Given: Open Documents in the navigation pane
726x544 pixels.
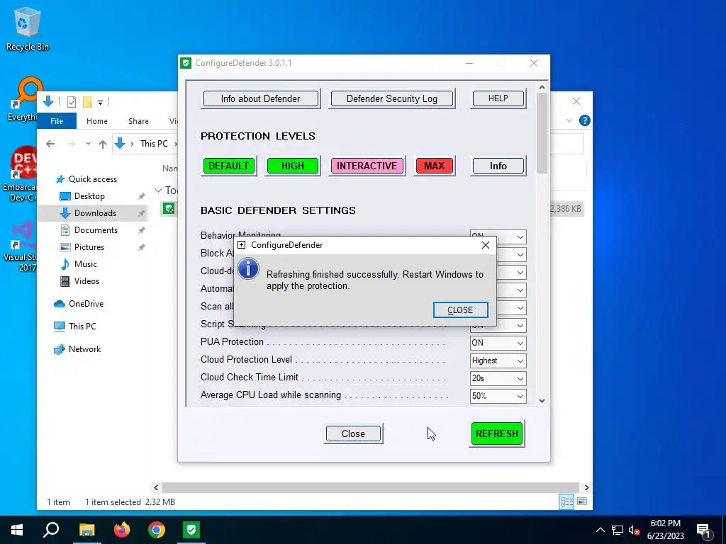Looking at the screenshot, I should [96, 230].
